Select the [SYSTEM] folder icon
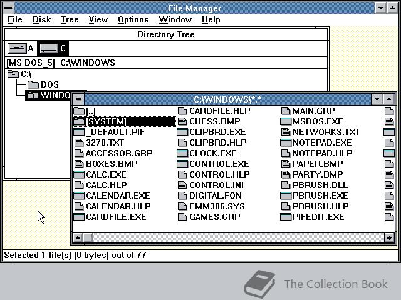401x300 pixels. [x=79, y=121]
